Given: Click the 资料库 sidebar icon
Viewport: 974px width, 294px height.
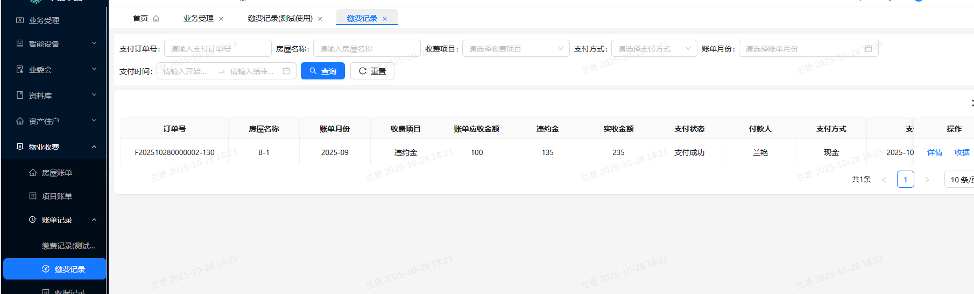Looking at the screenshot, I should pyautogui.click(x=20, y=95).
